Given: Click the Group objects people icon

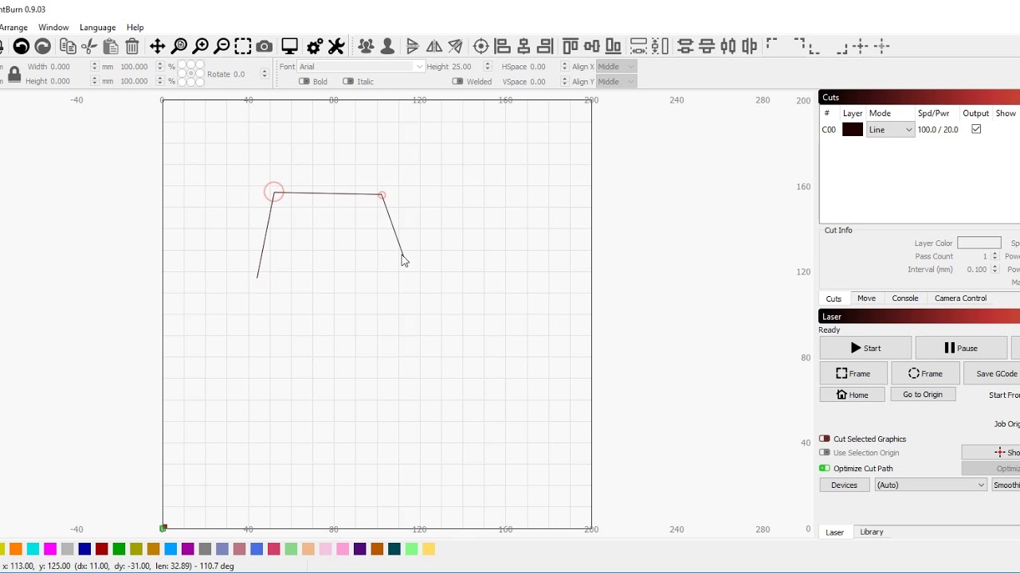Looking at the screenshot, I should coord(366,47).
